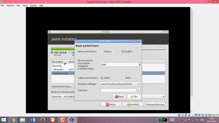This screenshot has width=219, height=123.
Task: Click VirtualBox USB status icon
Action: click(x=189, y=115)
